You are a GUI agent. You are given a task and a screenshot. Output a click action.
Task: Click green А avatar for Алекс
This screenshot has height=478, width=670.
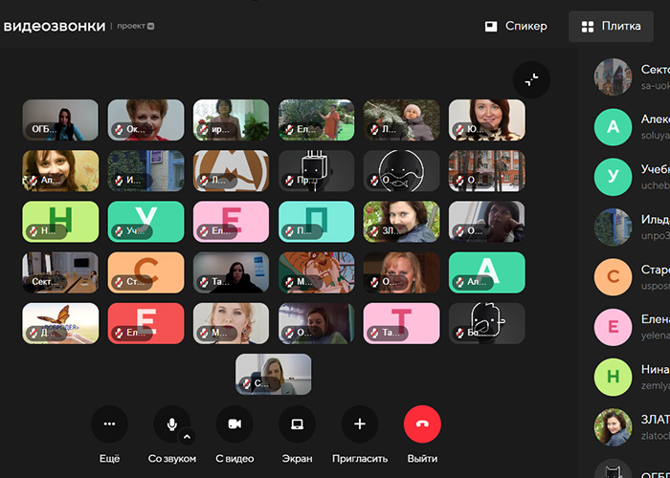[613, 127]
